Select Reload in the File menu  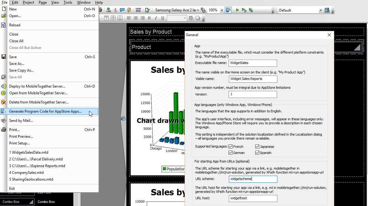(49, 25)
